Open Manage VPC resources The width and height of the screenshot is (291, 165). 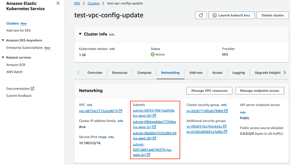pyautogui.click(x=209, y=91)
